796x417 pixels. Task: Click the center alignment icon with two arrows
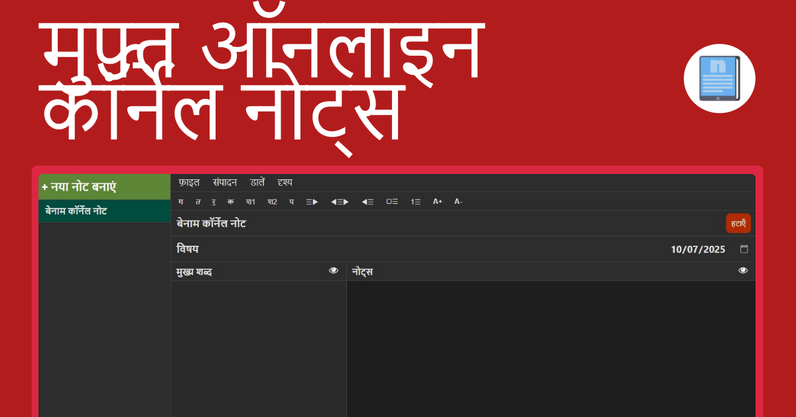tap(340, 201)
